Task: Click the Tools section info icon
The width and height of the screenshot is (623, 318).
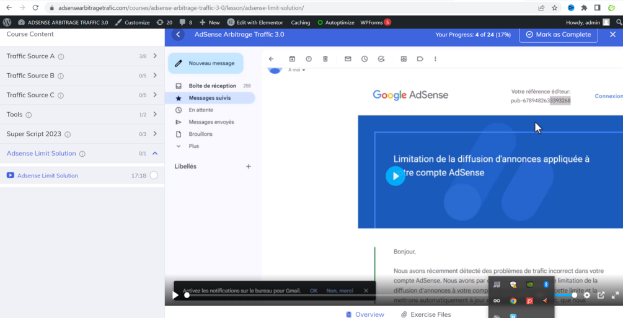Action: coord(29,115)
